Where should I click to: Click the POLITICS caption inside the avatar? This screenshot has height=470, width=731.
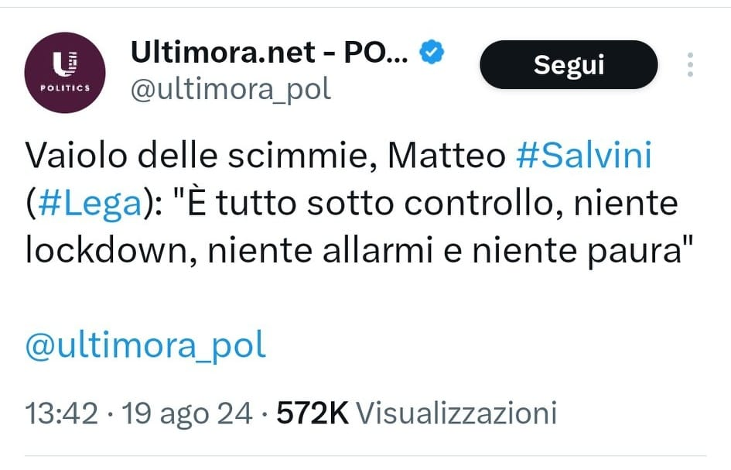[65, 87]
